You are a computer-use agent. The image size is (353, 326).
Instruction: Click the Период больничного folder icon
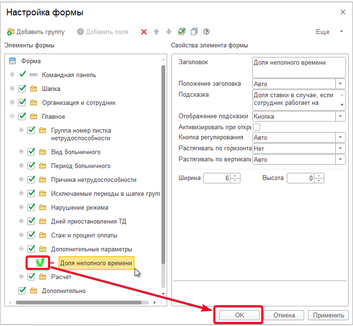pos(43,166)
